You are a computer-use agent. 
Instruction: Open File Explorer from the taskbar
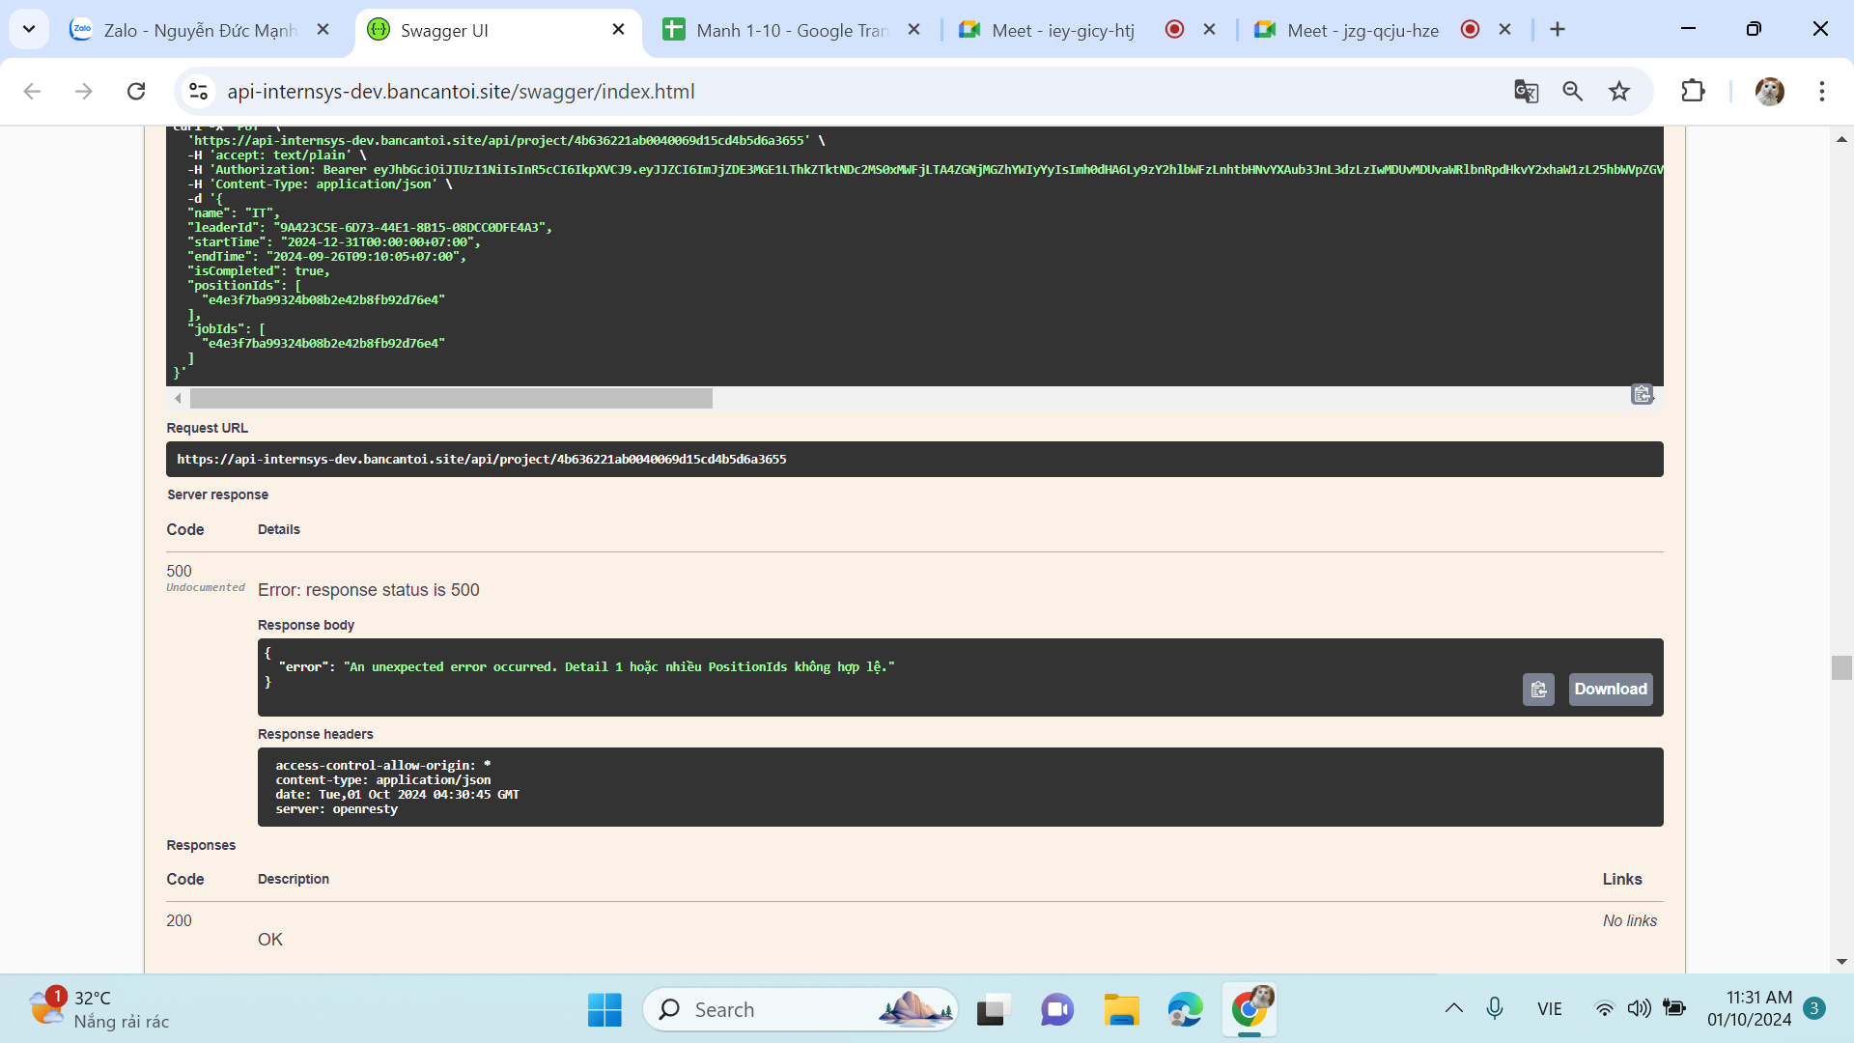(x=1121, y=1010)
